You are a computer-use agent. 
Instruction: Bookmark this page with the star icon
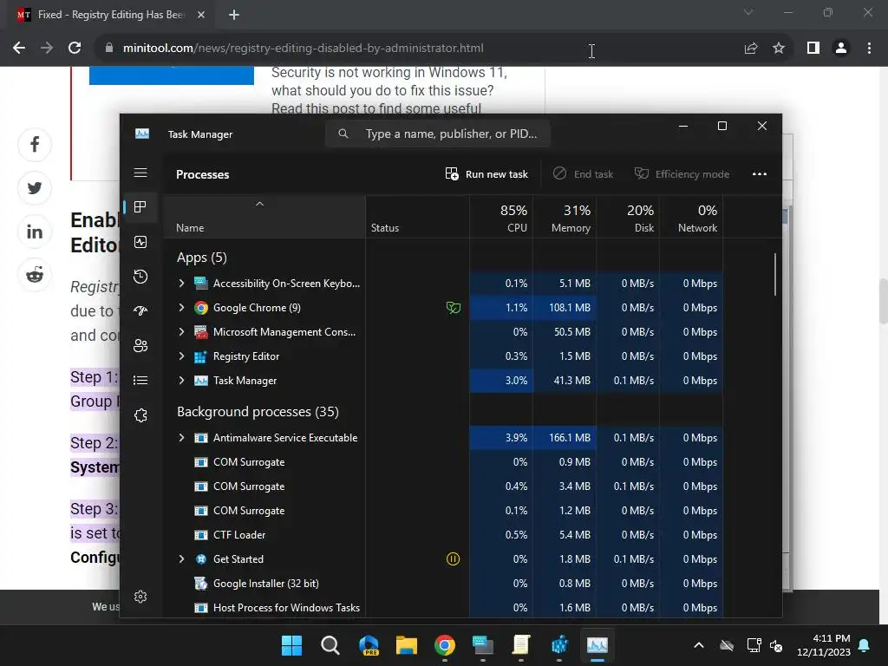click(779, 49)
